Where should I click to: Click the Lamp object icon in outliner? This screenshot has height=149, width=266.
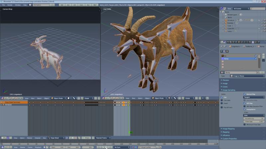click(225, 31)
